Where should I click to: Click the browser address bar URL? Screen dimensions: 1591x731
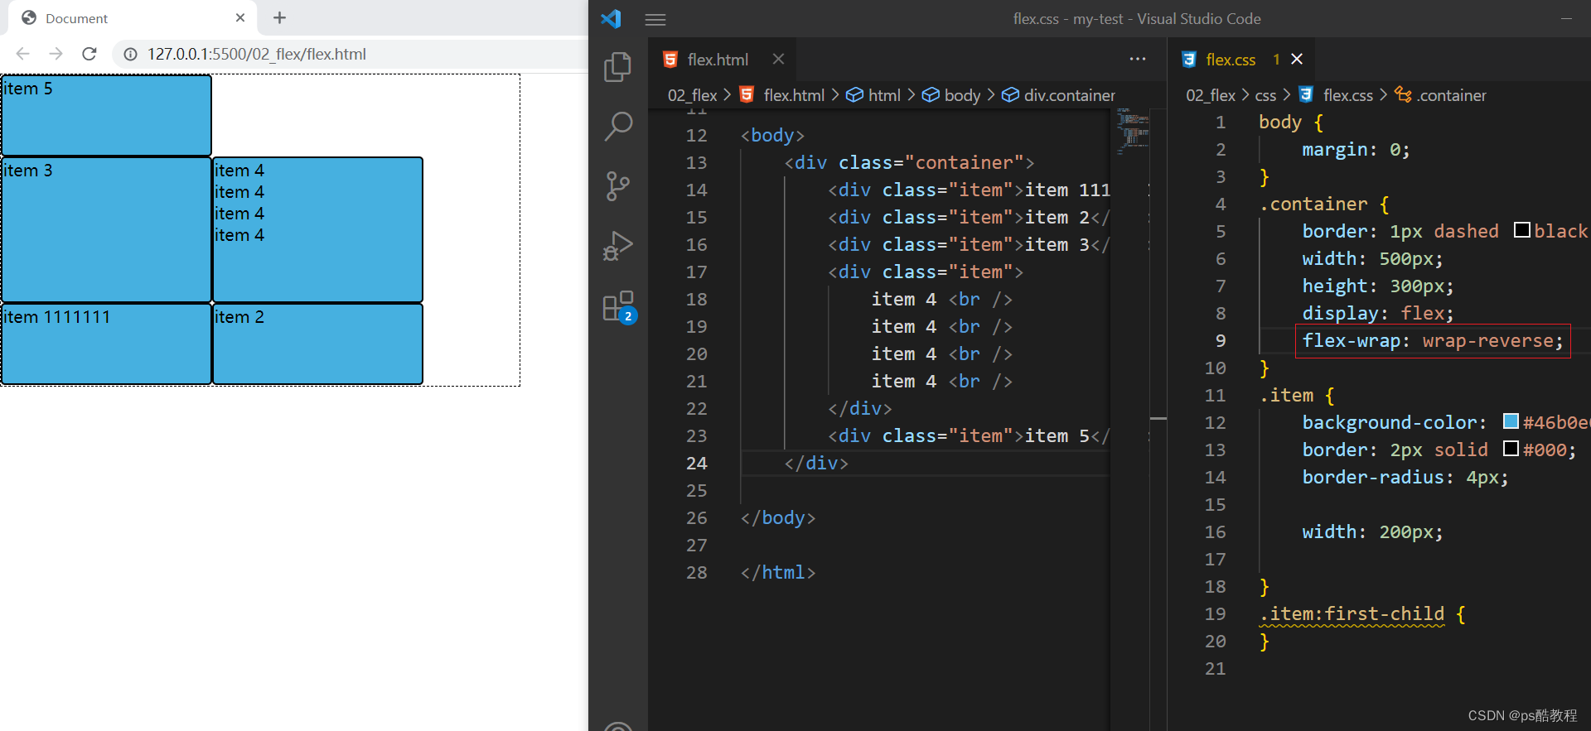pos(257,55)
